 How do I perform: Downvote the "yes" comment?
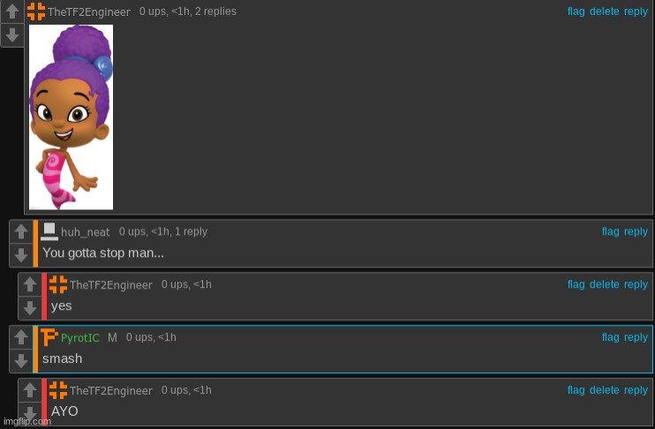click(30, 308)
